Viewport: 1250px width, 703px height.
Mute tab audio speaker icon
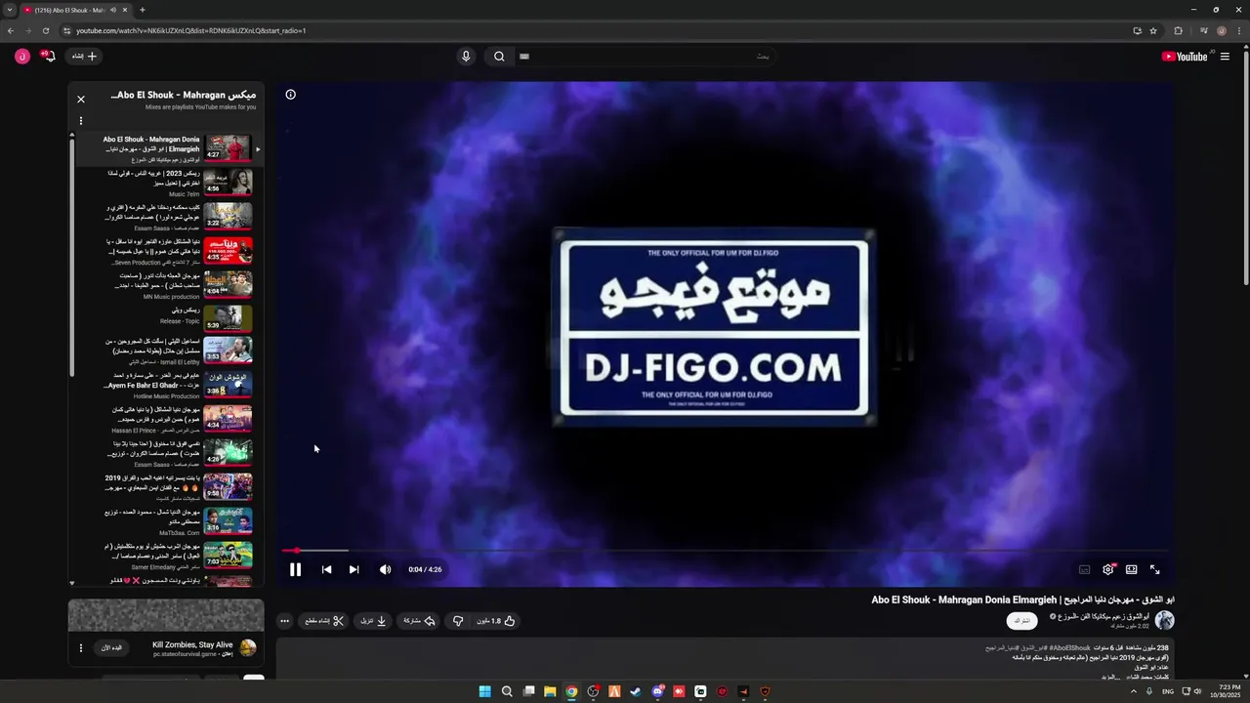(113, 10)
